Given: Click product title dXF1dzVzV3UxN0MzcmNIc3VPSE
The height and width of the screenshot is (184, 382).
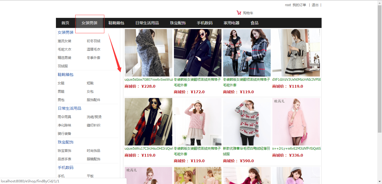Looking at the screenshot, I should [296, 80].
